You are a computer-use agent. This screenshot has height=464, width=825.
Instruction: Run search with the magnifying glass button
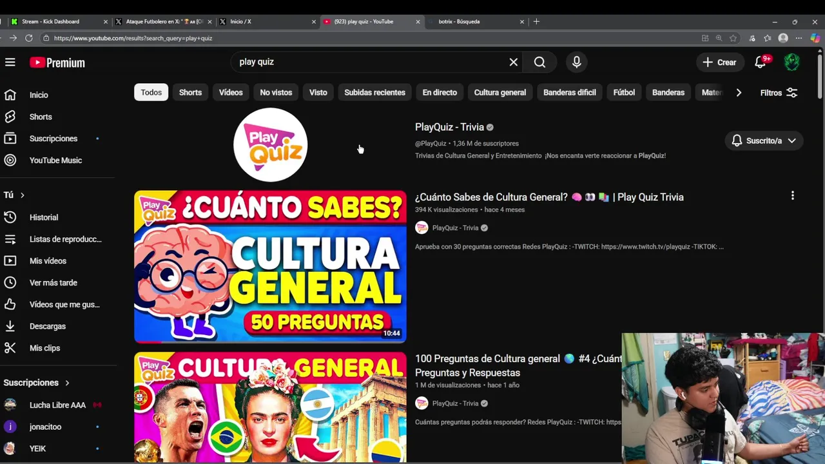pos(539,62)
